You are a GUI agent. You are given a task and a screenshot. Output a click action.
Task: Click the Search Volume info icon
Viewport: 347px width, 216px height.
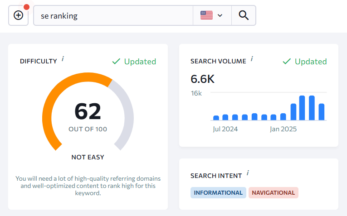click(252, 59)
